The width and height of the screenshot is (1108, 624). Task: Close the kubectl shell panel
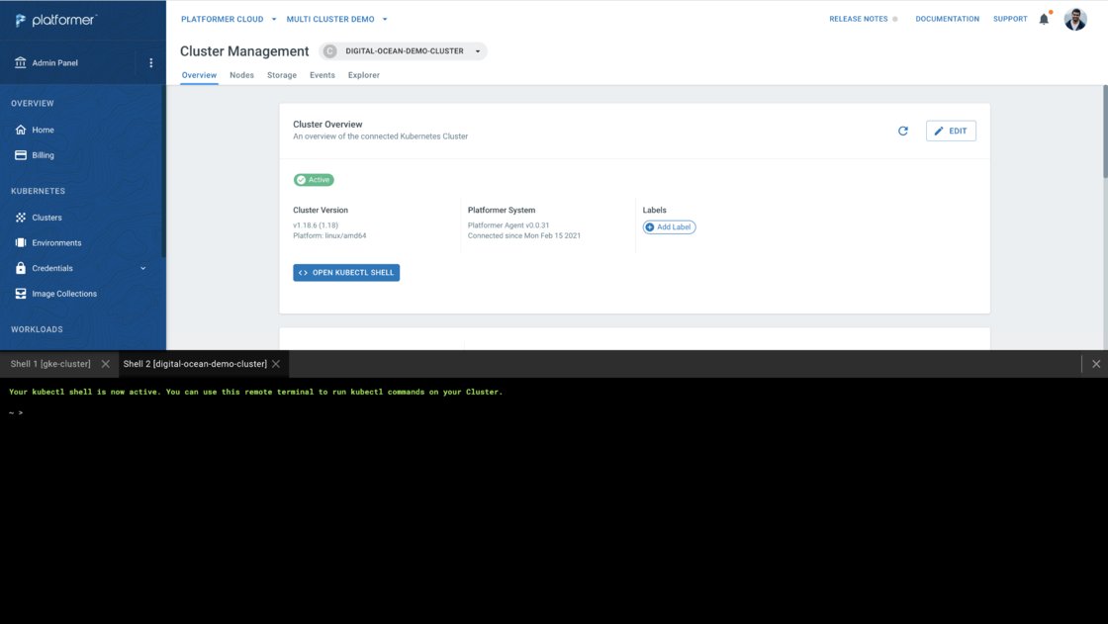(x=1096, y=364)
